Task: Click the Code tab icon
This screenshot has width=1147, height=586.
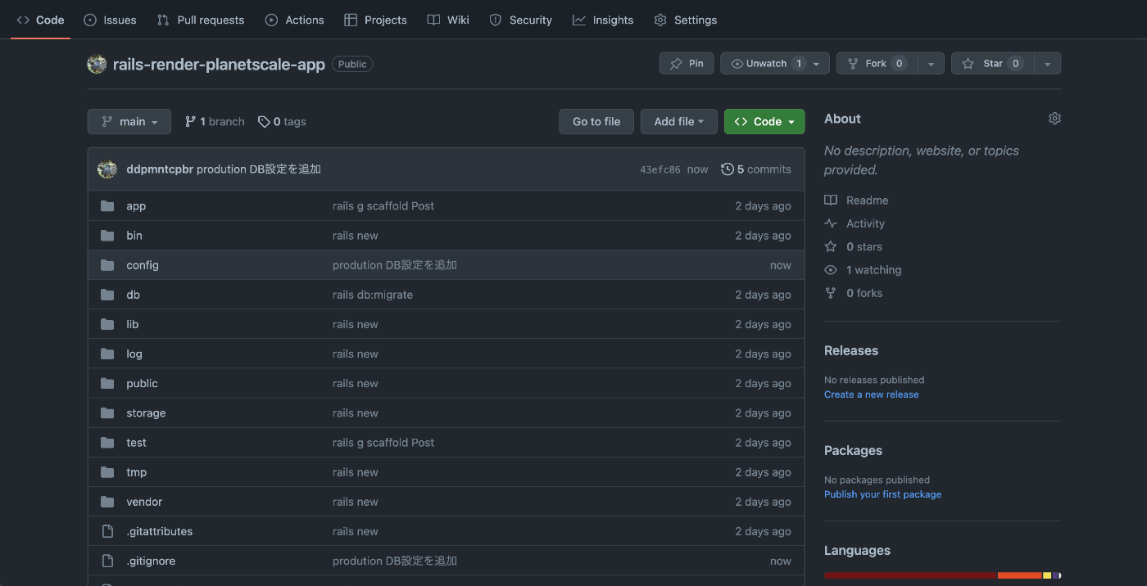Action: 23,20
